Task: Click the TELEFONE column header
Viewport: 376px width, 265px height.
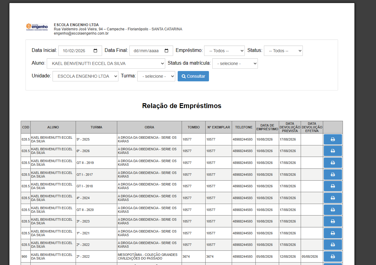Action: [244, 127]
